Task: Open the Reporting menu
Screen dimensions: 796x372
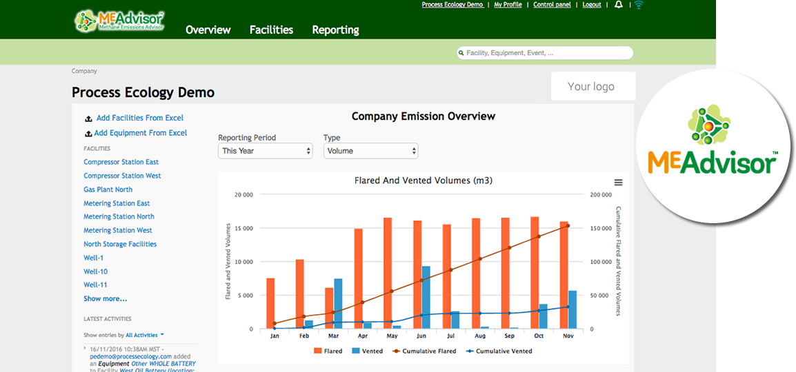Action: click(x=335, y=30)
